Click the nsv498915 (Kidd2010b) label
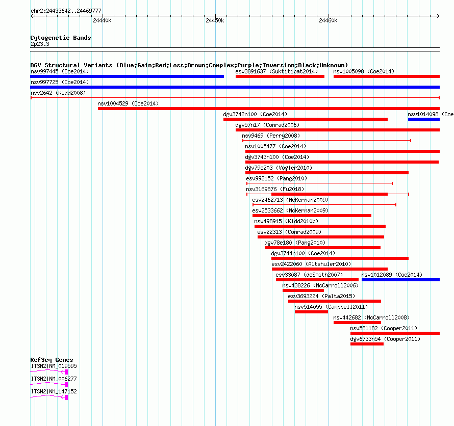Screen dimensions: 454x426 pos(286,221)
